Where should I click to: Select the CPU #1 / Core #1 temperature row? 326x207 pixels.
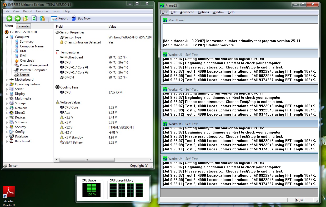(x=103, y=67)
